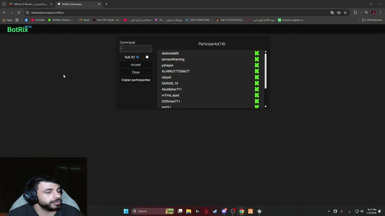
Task: Click the address bar URL
Action: [48, 13]
